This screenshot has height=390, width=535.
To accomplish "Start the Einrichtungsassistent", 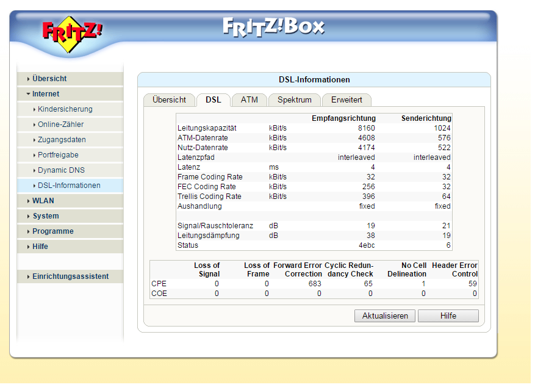I will pyautogui.click(x=70, y=276).
